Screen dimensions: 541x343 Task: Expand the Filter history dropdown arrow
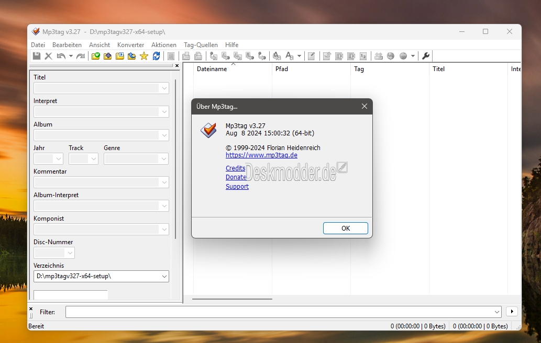click(x=497, y=312)
